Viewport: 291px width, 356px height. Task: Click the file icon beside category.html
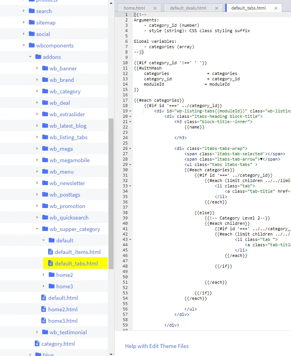tap(37, 344)
